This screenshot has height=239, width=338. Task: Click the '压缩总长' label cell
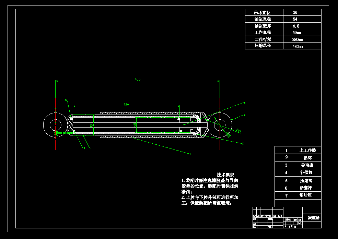coord(264,46)
